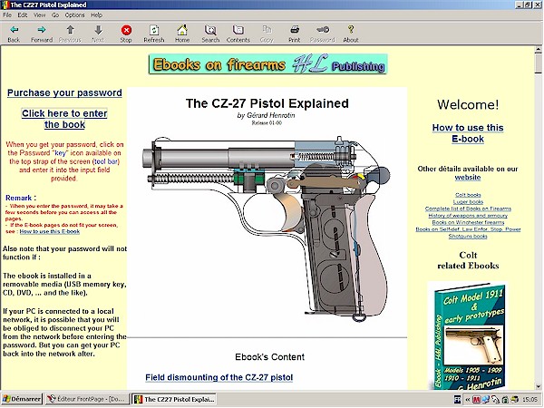Click the blue 'Remark :' label
544x408 pixels.
coord(21,198)
